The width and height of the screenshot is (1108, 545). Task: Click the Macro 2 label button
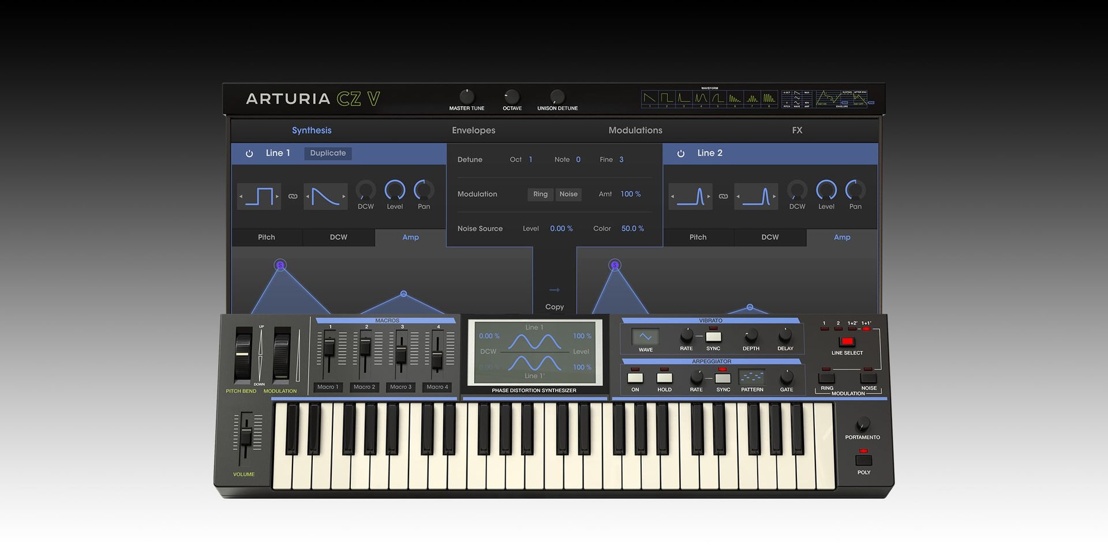364,387
